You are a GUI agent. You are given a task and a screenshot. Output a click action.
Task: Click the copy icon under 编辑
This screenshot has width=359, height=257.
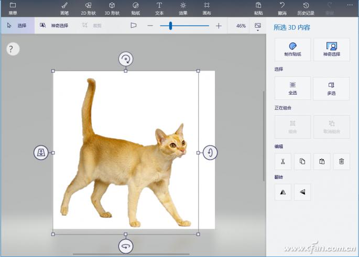pos(302,161)
